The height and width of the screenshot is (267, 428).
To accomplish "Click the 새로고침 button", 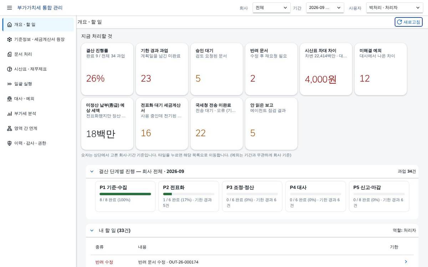I will (x=408, y=22).
